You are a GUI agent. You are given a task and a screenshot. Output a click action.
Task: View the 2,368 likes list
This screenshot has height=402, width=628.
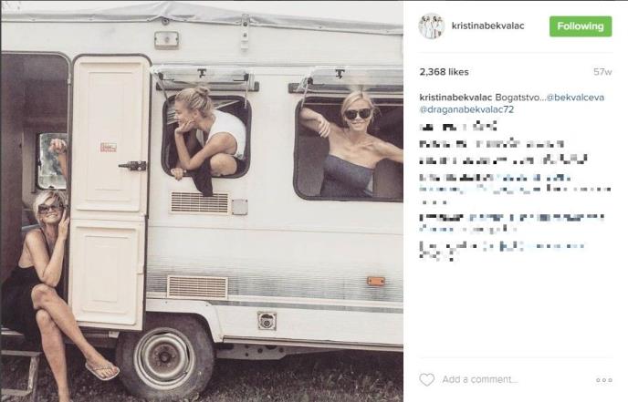click(444, 72)
